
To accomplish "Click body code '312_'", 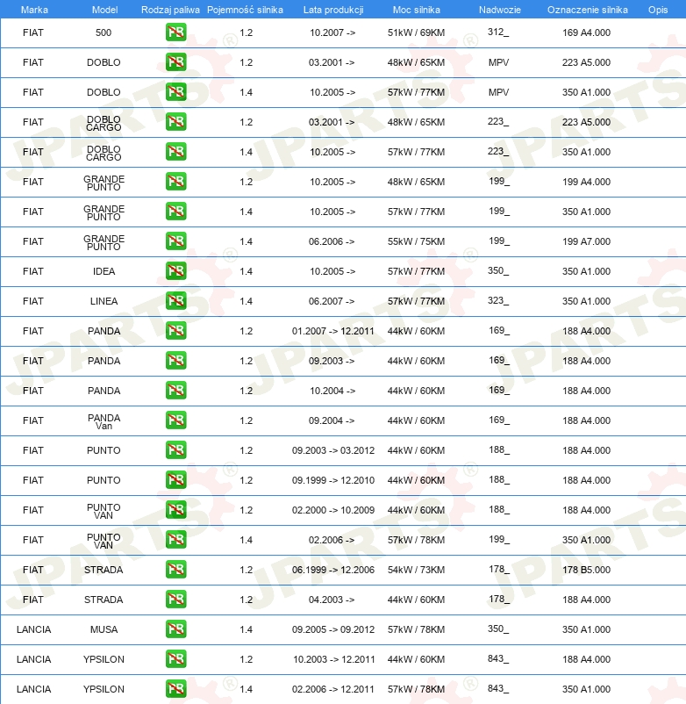I will pos(498,32).
